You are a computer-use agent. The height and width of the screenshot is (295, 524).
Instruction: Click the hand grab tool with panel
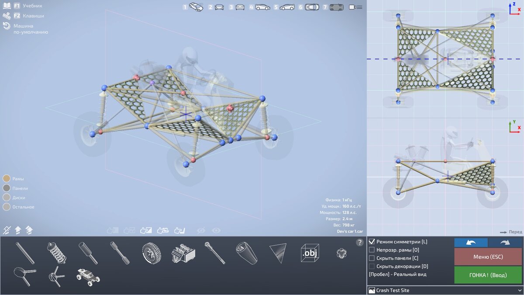point(146,230)
